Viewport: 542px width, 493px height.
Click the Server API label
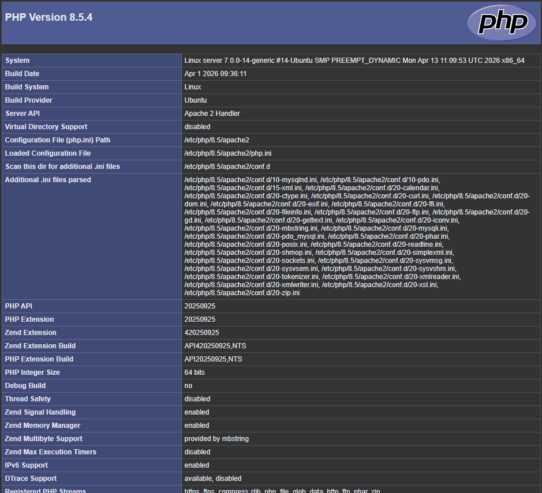point(23,113)
